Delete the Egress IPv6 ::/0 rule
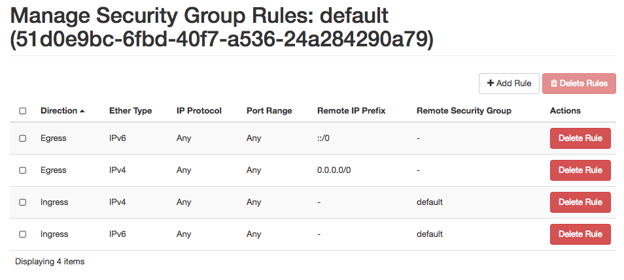624x280 pixels. tap(580, 138)
